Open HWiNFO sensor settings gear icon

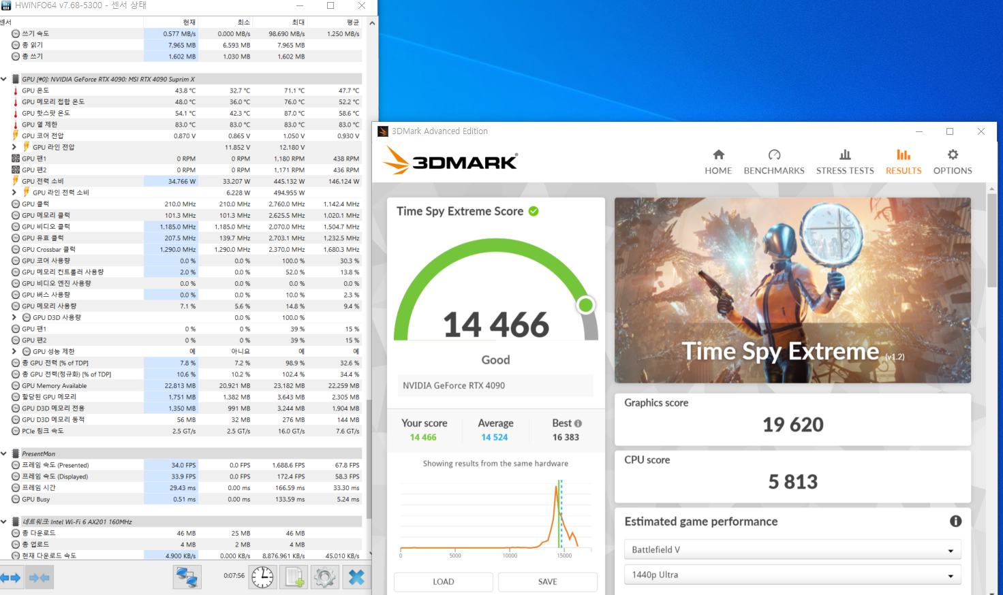(x=325, y=577)
